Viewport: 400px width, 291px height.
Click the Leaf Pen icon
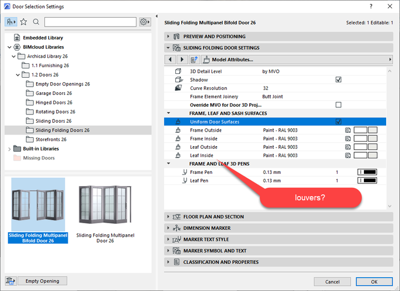pos(185,180)
